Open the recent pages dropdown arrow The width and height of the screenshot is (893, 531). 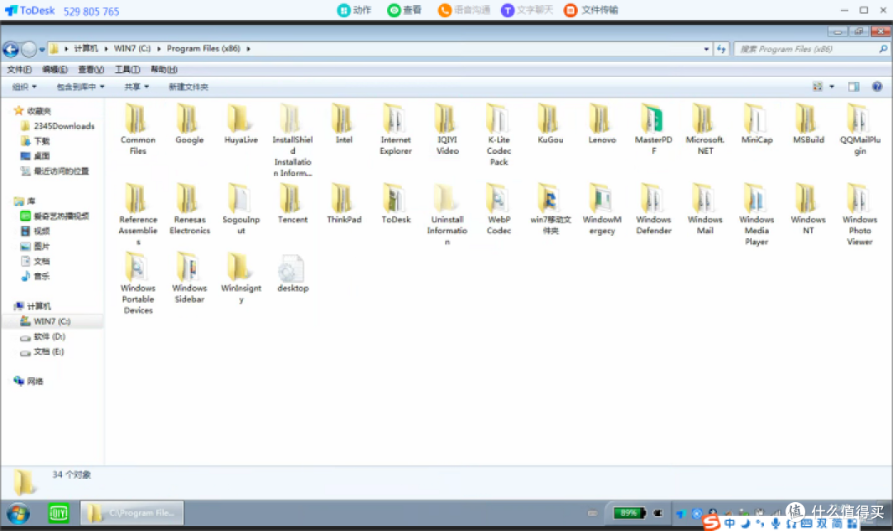(x=41, y=50)
